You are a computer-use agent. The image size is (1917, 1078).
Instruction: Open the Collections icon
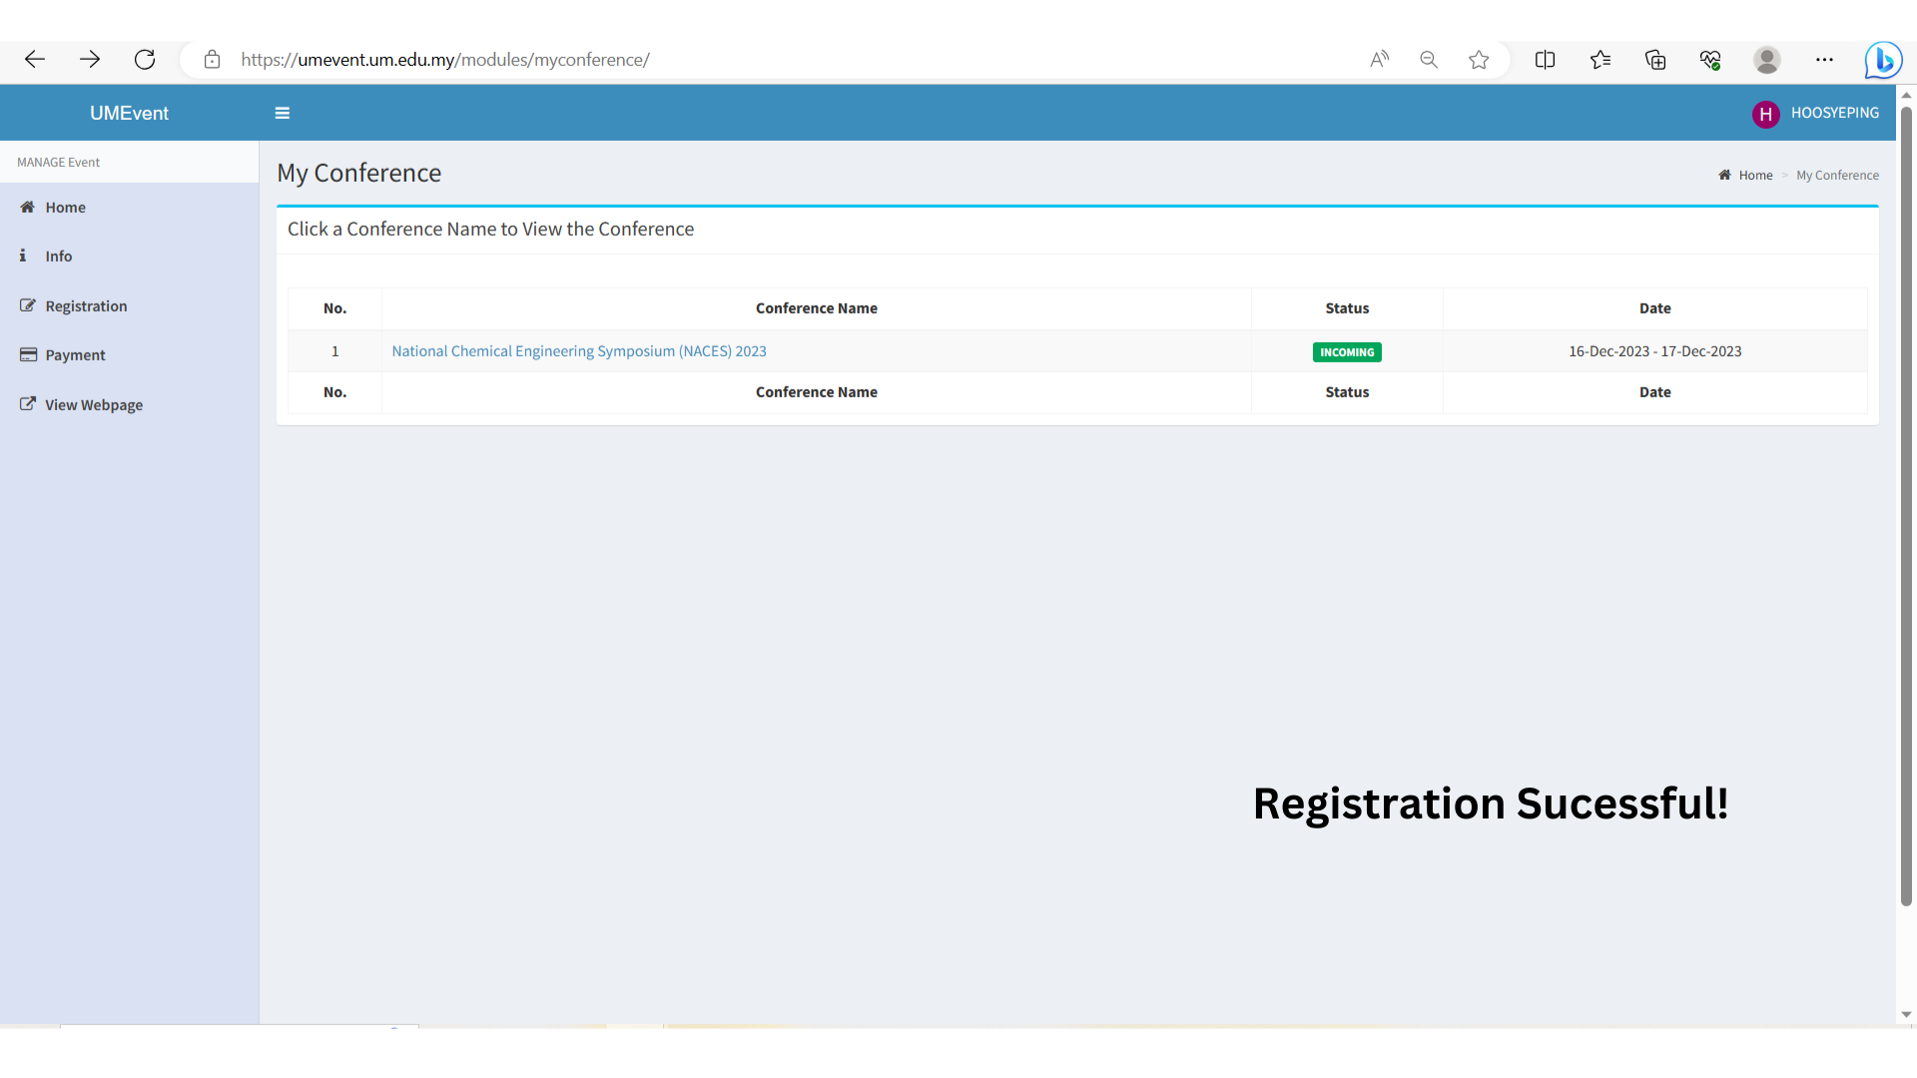[x=1655, y=60]
